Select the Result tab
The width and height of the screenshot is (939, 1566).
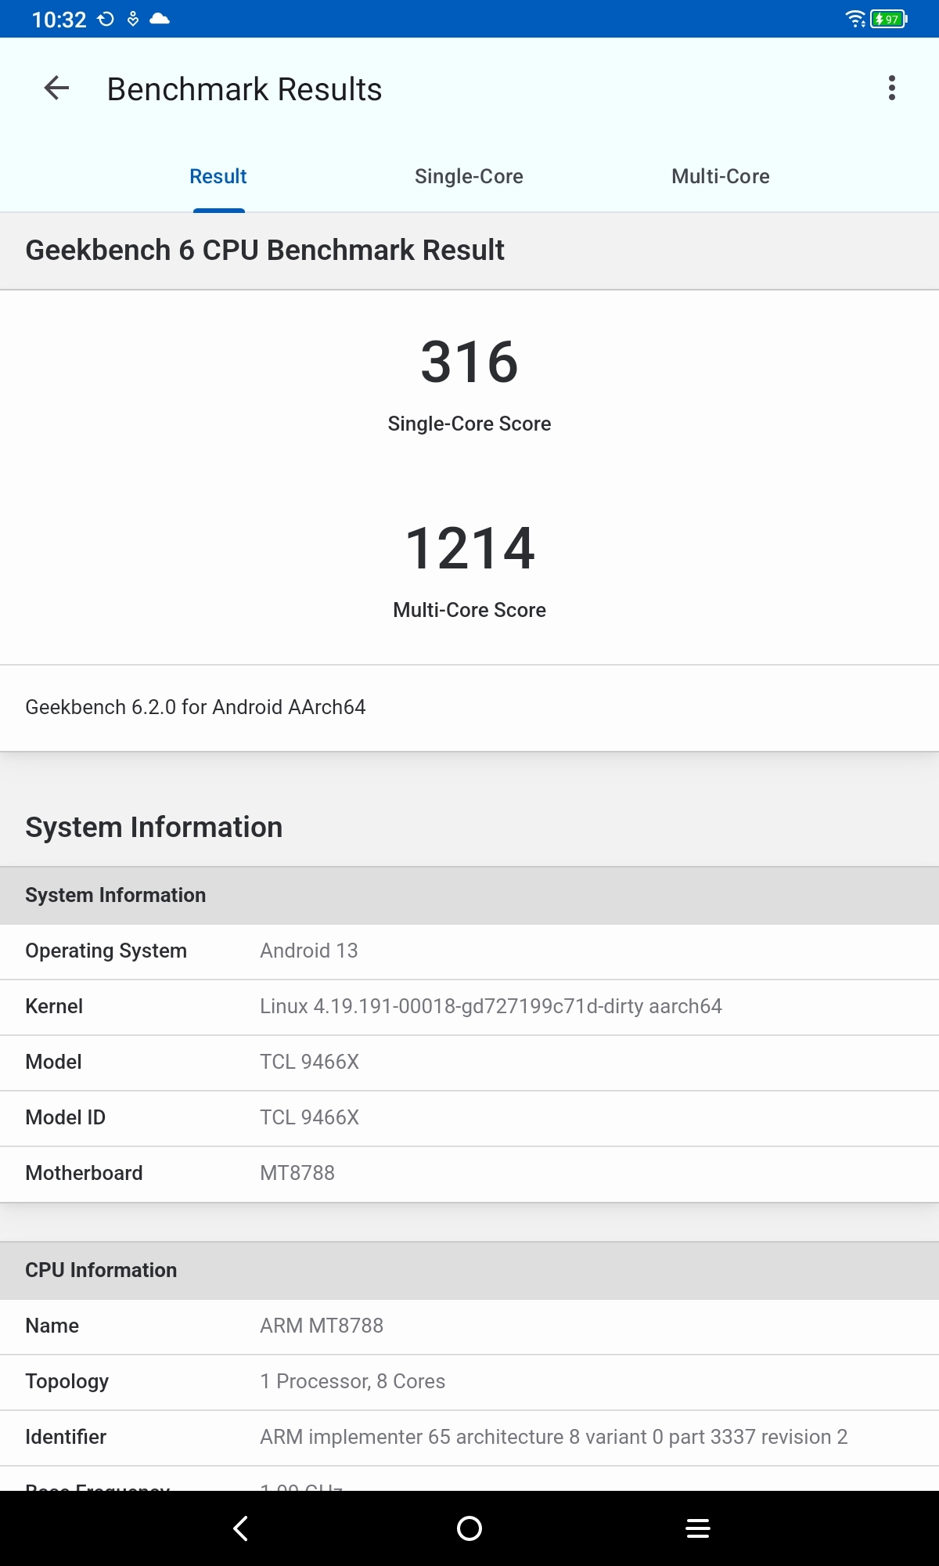[x=218, y=177]
